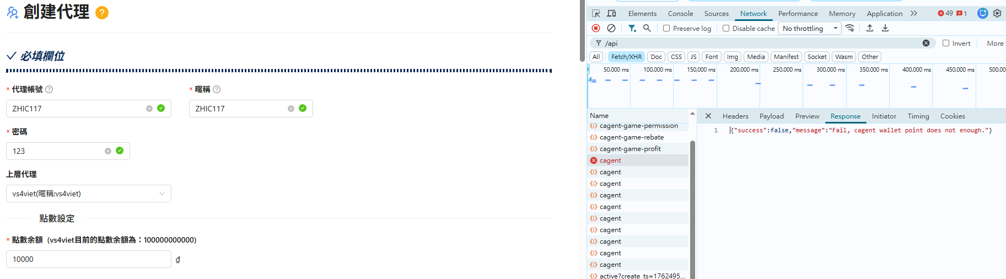Show more DevTools tabs via chevron

point(914,13)
